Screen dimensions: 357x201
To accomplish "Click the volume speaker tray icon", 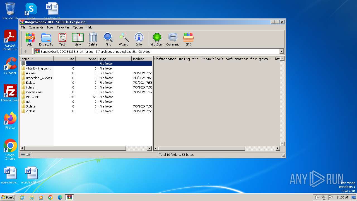I will 317,197.
